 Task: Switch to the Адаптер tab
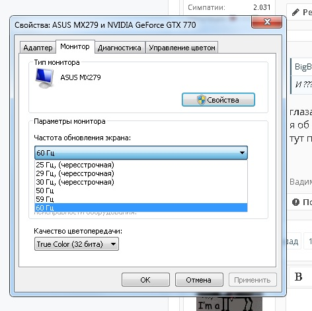[x=38, y=48]
